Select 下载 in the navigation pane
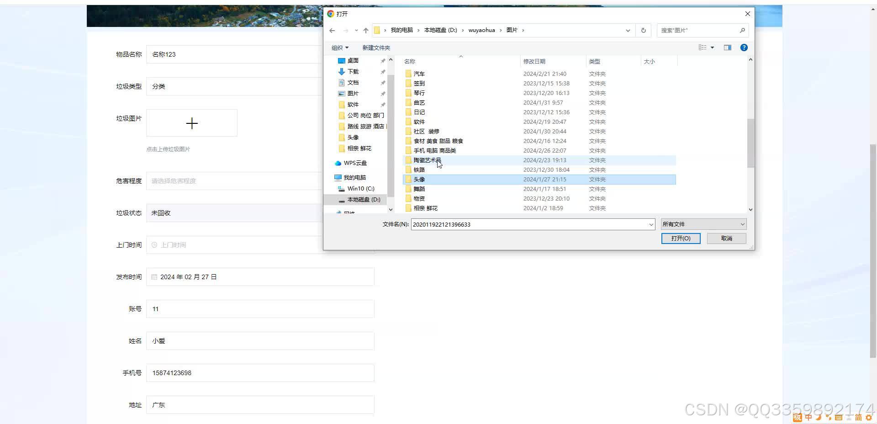 pyautogui.click(x=353, y=72)
